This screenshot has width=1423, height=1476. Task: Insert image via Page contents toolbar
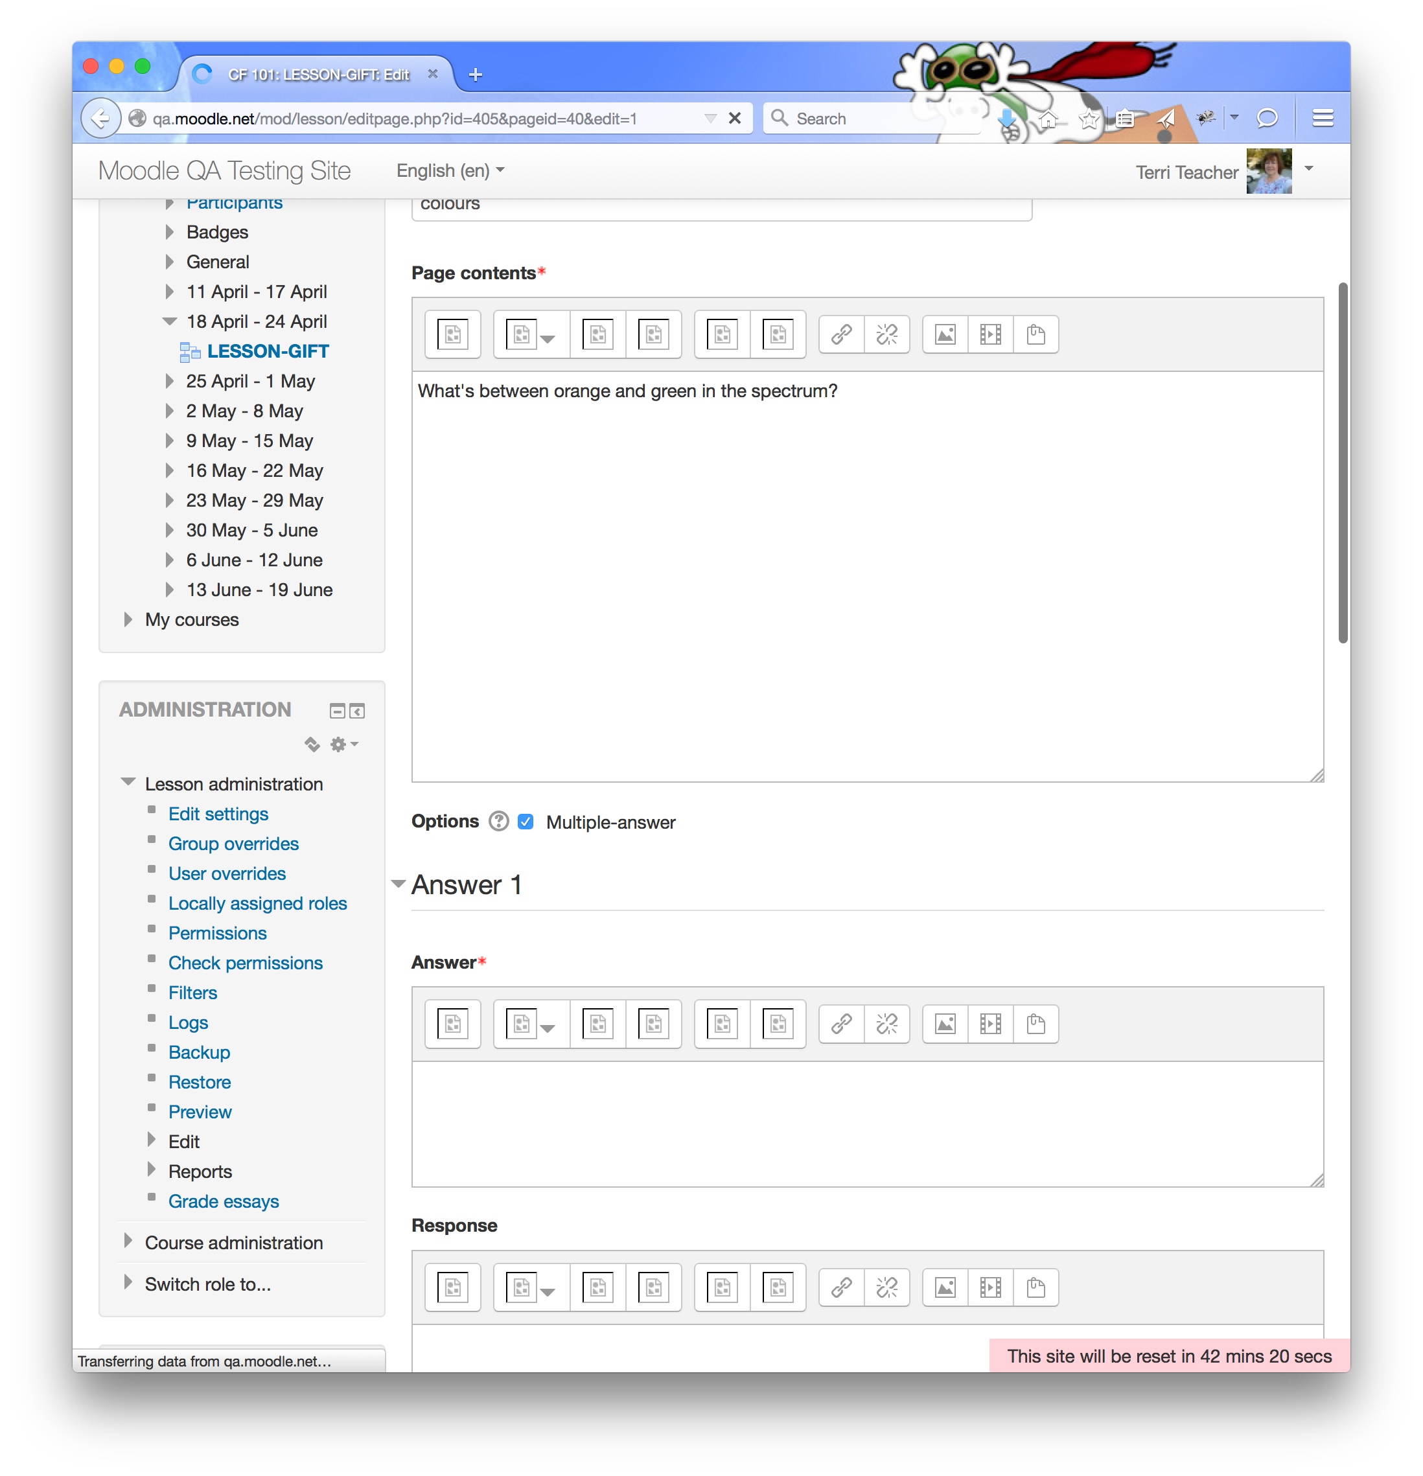[x=945, y=334]
